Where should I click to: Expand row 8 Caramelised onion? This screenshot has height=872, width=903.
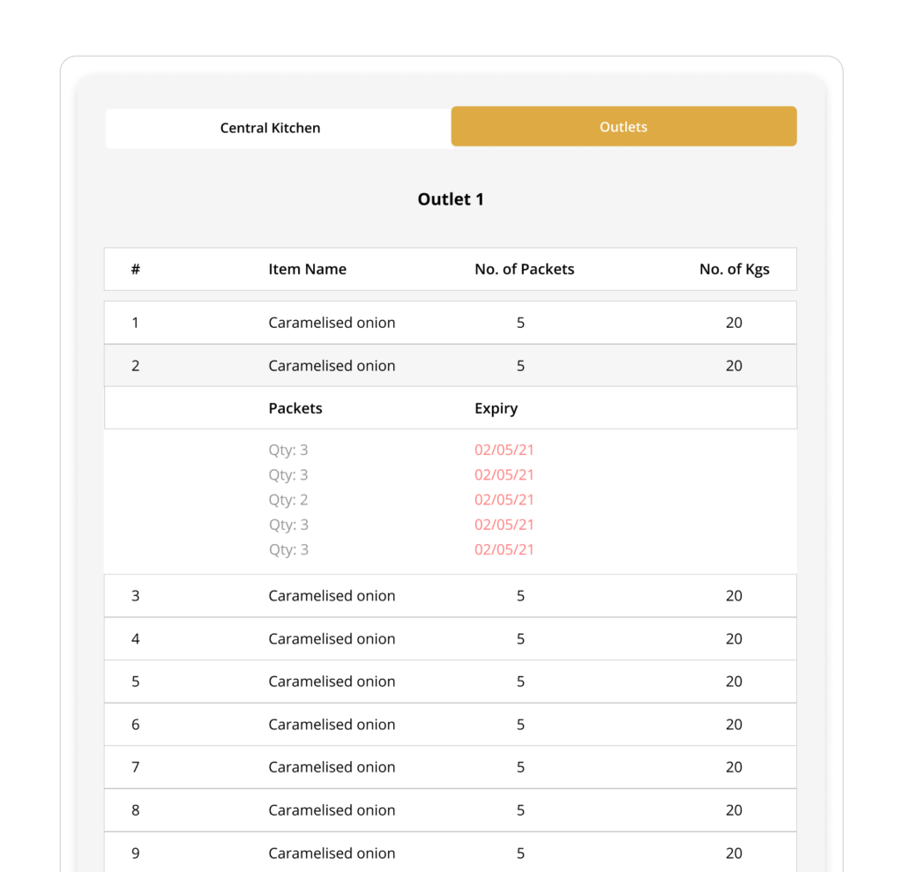click(x=451, y=810)
